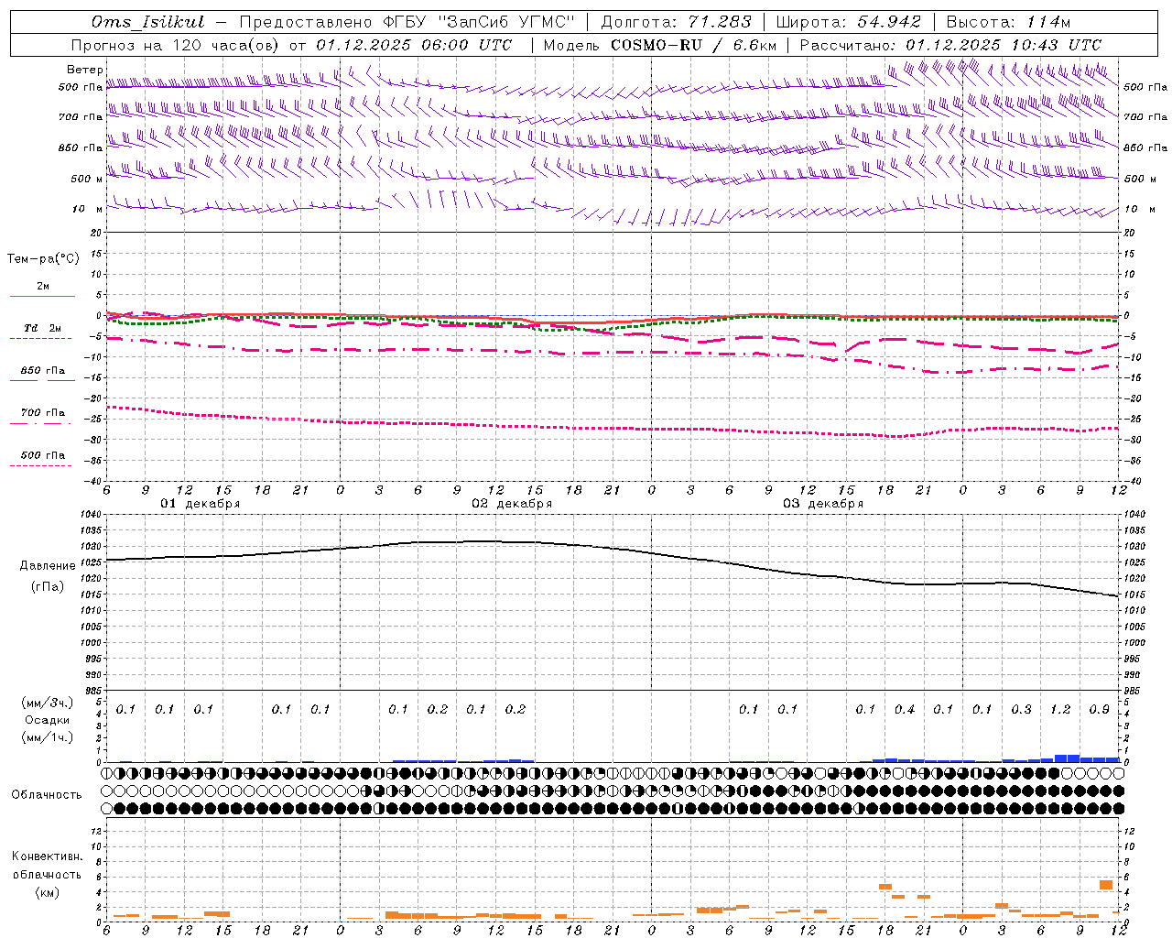Screen dimensions: 1172x938
Task: Click the Тем-ра(°C) panel label
Action: [43, 259]
